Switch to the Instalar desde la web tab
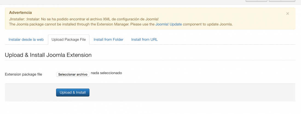 [26, 40]
